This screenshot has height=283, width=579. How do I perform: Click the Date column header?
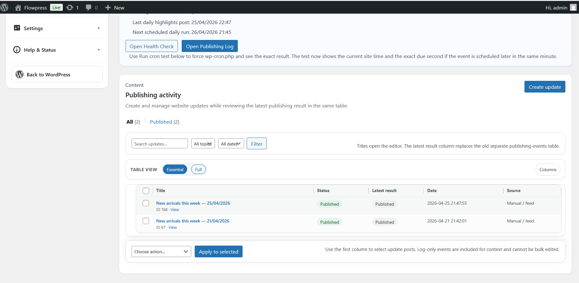pyautogui.click(x=432, y=190)
